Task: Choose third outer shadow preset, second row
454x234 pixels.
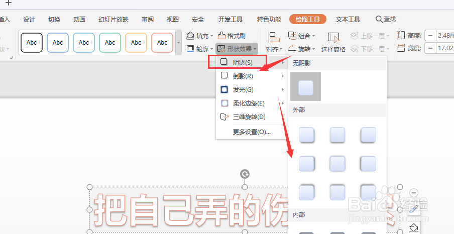Action: pyautogui.click(x=368, y=163)
